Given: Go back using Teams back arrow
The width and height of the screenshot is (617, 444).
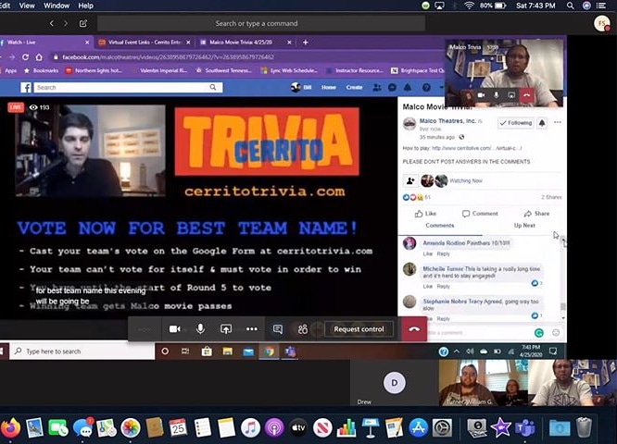Looking at the screenshot, I should tap(52, 23).
